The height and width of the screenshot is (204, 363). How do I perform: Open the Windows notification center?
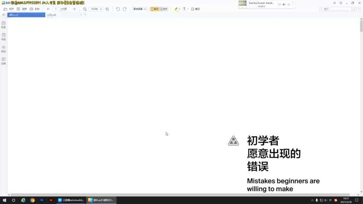357,200
